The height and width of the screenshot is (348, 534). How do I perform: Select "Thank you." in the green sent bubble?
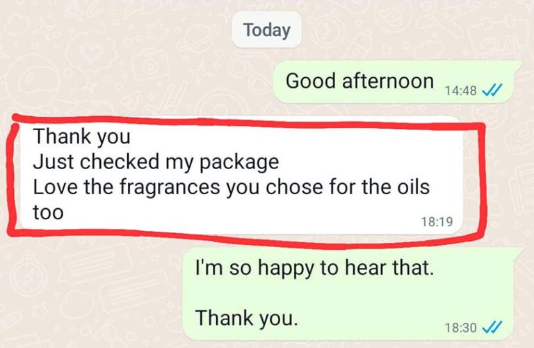coord(247,318)
